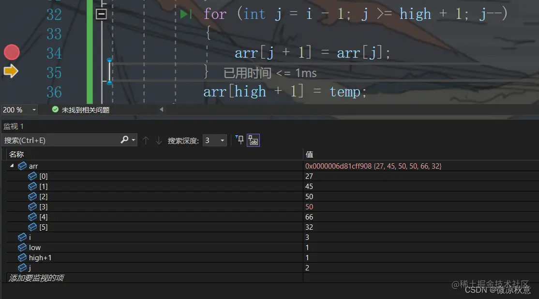Screen dimensions: 539x299
Task: Collapse the arr array node in watch list
Action: 12,166
